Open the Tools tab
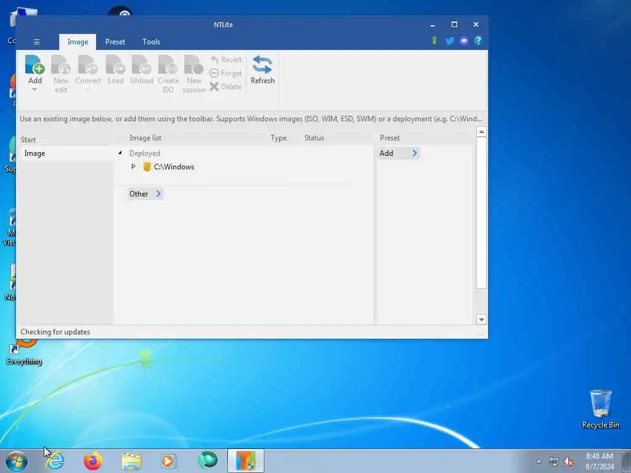Viewport: 631px width, 473px height. tap(152, 42)
